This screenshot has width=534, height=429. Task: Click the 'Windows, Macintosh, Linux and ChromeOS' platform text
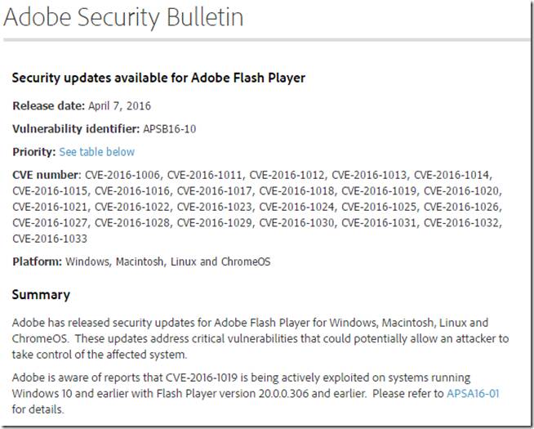click(168, 261)
